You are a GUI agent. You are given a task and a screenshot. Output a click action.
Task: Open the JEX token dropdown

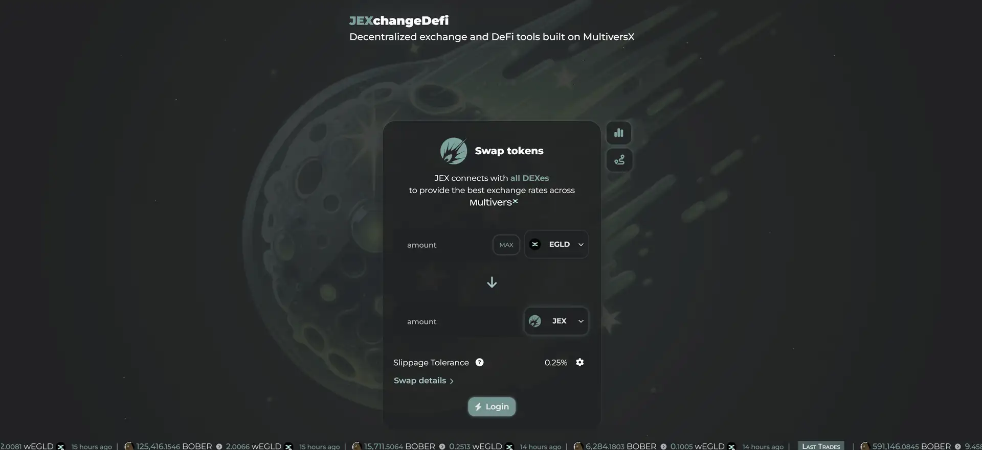pyautogui.click(x=556, y=321)
